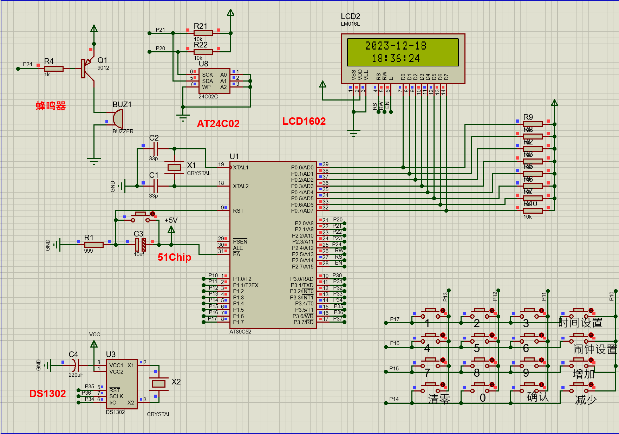619x434 pixels.
Task: Push keypad button 4
Action: [430, 338]
